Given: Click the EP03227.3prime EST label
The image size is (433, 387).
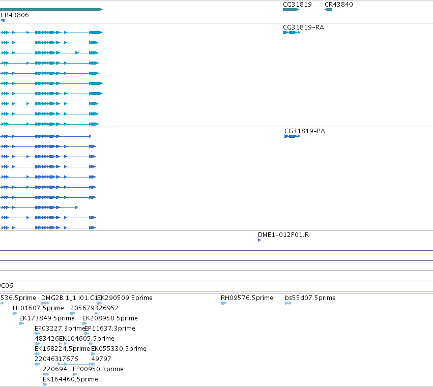Looking at the screenshot, I should pyautogui.click(x=60, y=329).
